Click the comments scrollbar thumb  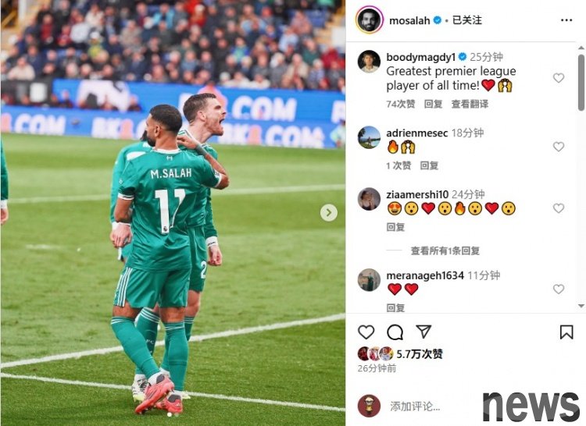[581, 83]
